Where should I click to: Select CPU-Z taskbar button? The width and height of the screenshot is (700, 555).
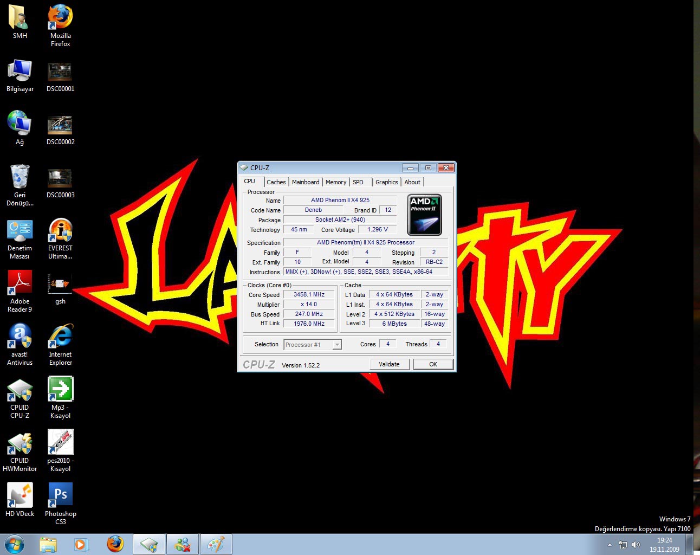coord(149,544)
